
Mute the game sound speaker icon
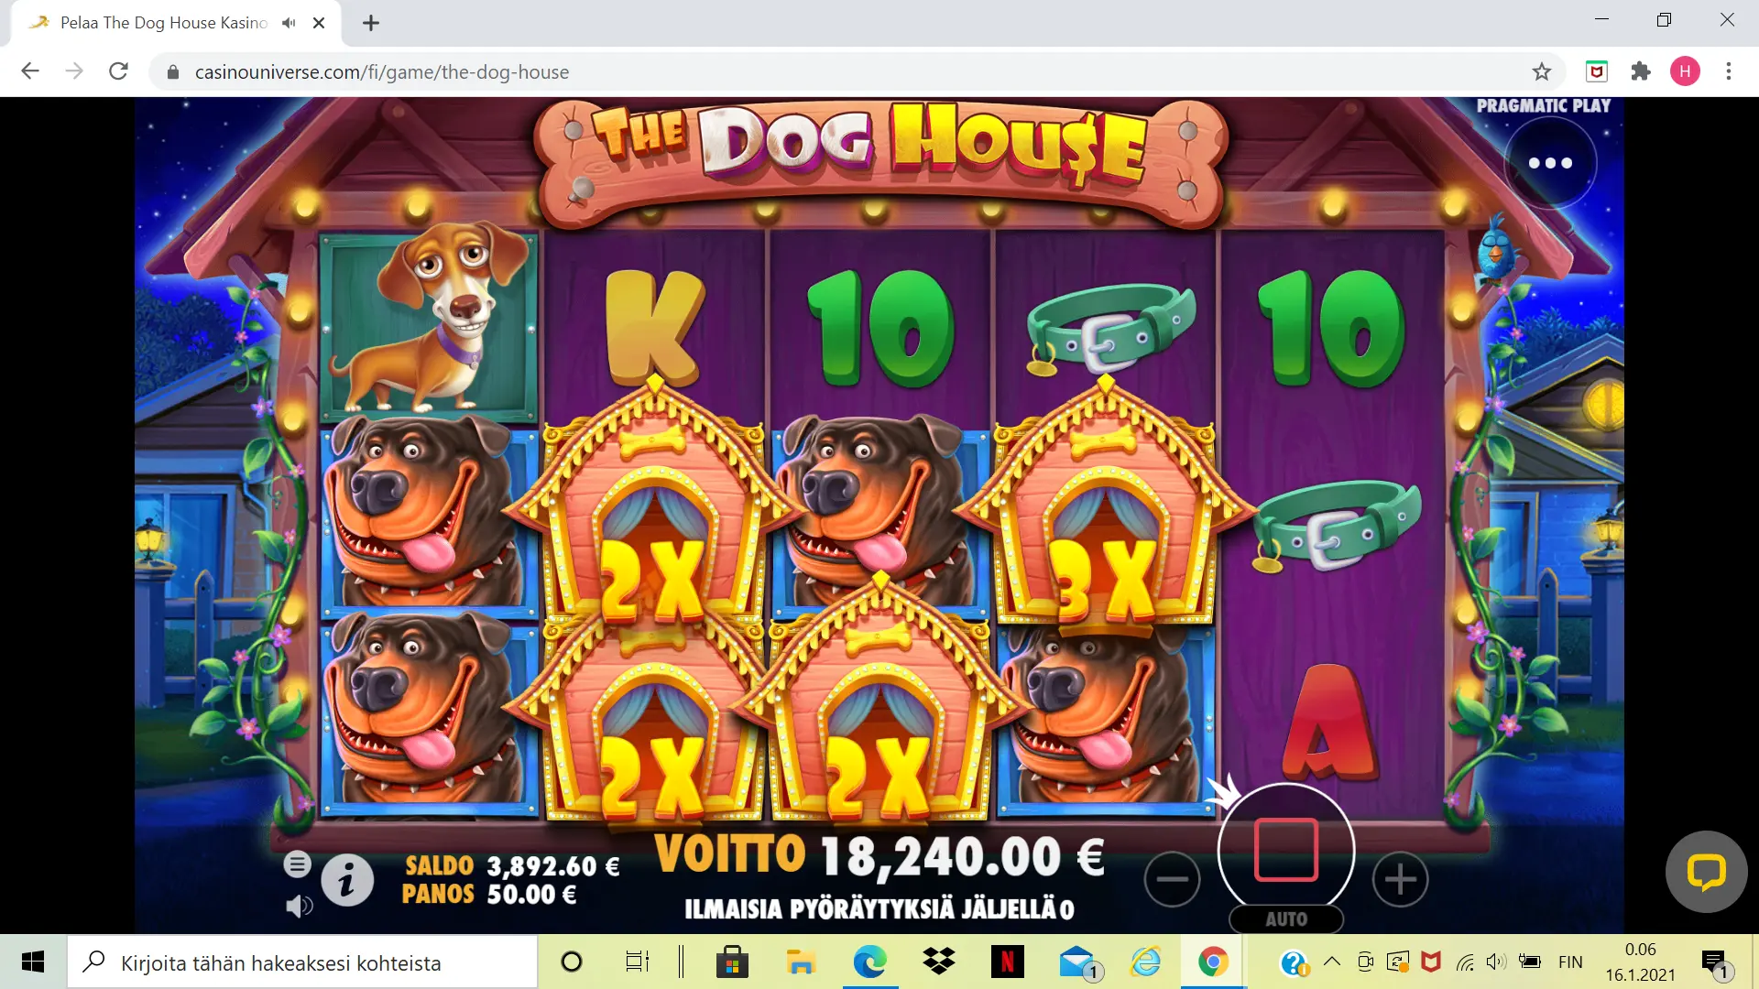[x=299, y=907]
